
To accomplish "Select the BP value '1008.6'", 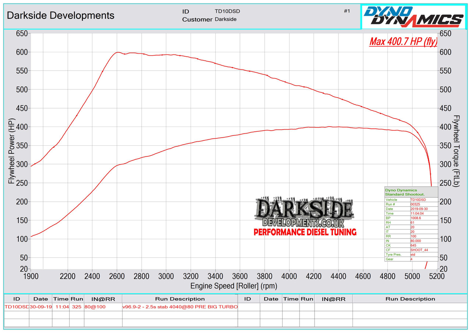I will click(x=415, y=218).
